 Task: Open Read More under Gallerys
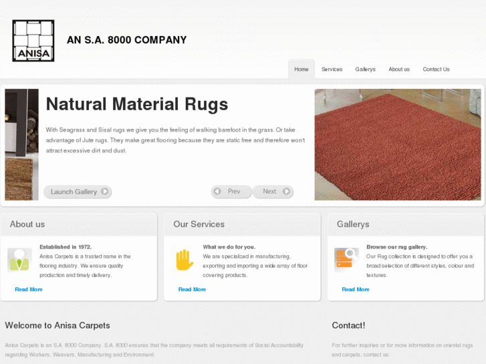click(x=356, y=289)
